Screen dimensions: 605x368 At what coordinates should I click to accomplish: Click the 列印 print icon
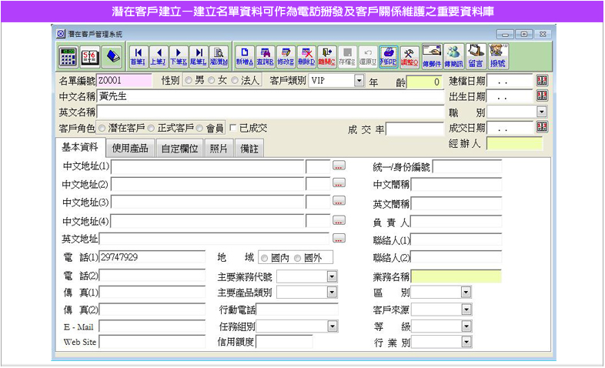[388, 56]
